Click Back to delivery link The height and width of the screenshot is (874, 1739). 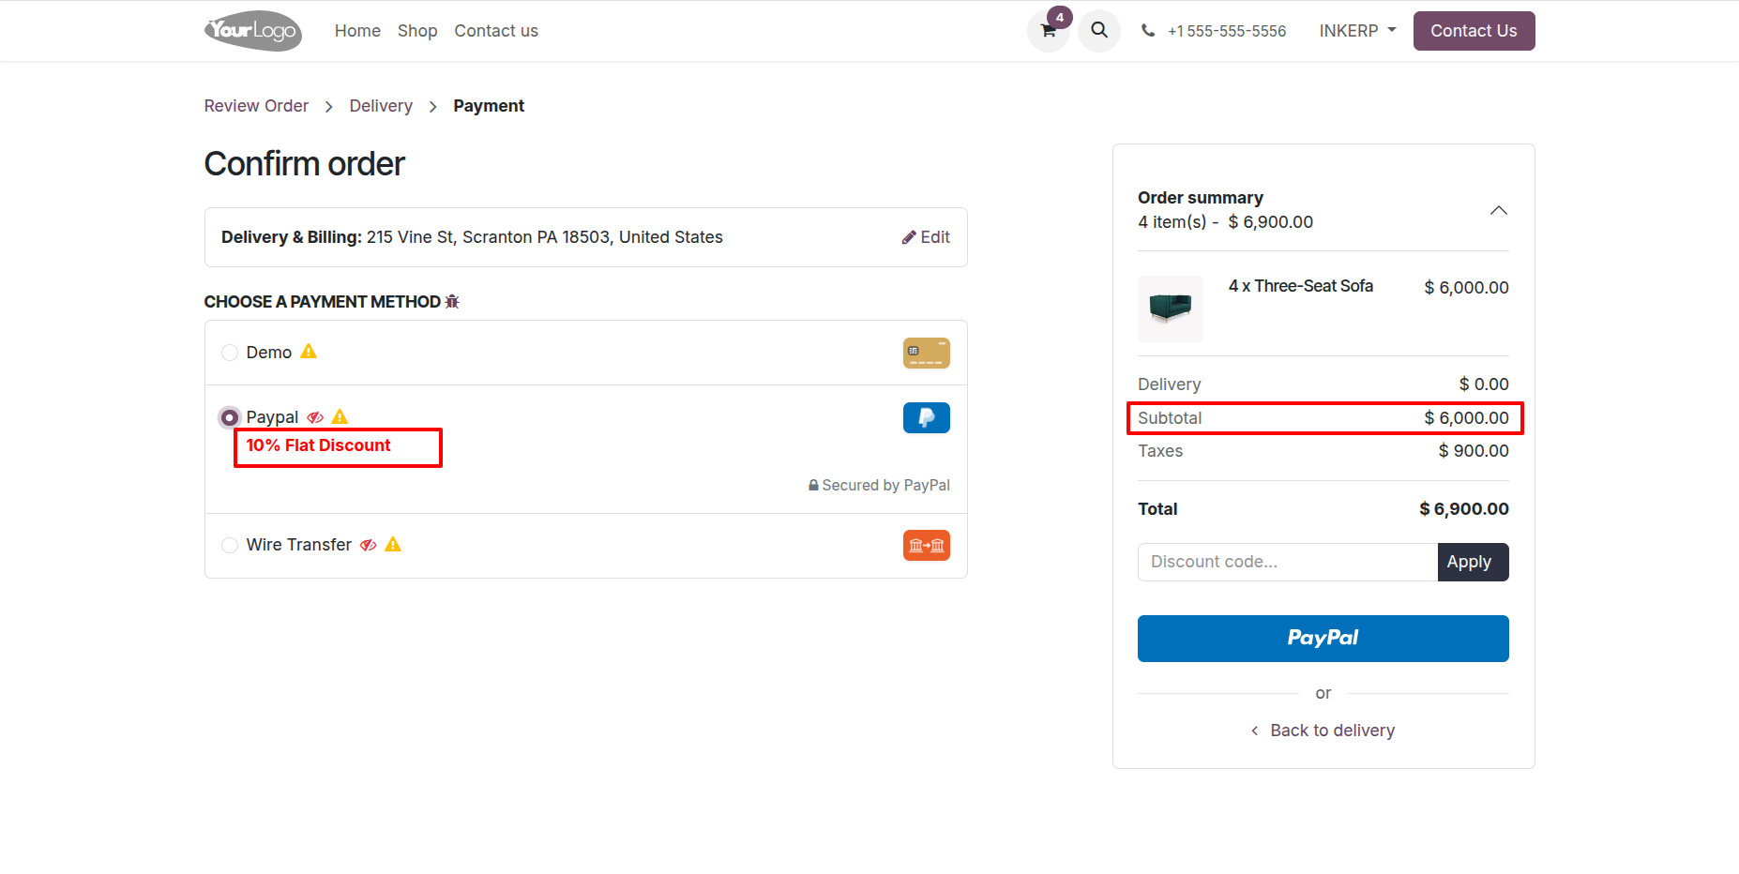coord(1323,731)
